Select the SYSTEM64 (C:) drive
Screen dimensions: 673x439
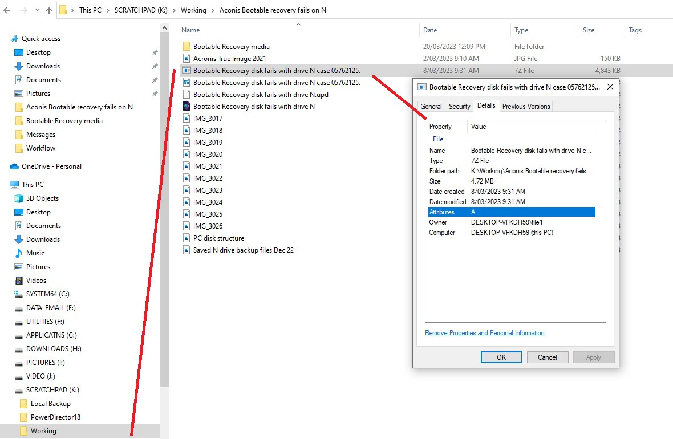pyautogui.click(x=47, y=294)
